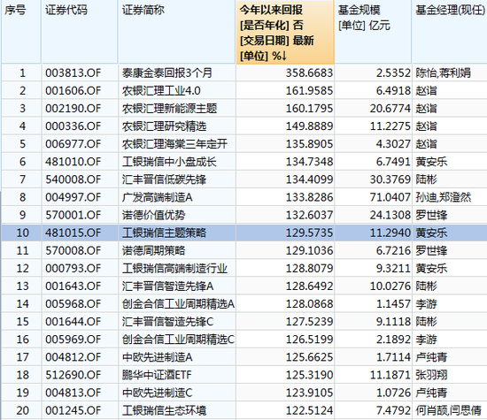Select fund code 001245.OF
Viewport: 487px width, 420px height.
(73, 410)
